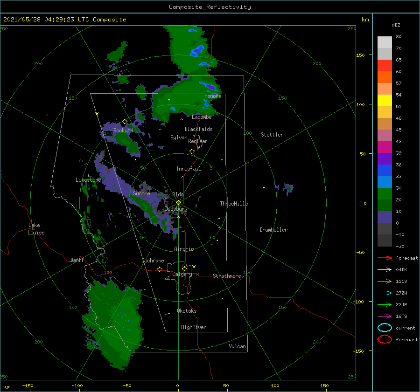Click the Vulcan label
The width and height of the screenshot is (420, 392).
[237, 346]
